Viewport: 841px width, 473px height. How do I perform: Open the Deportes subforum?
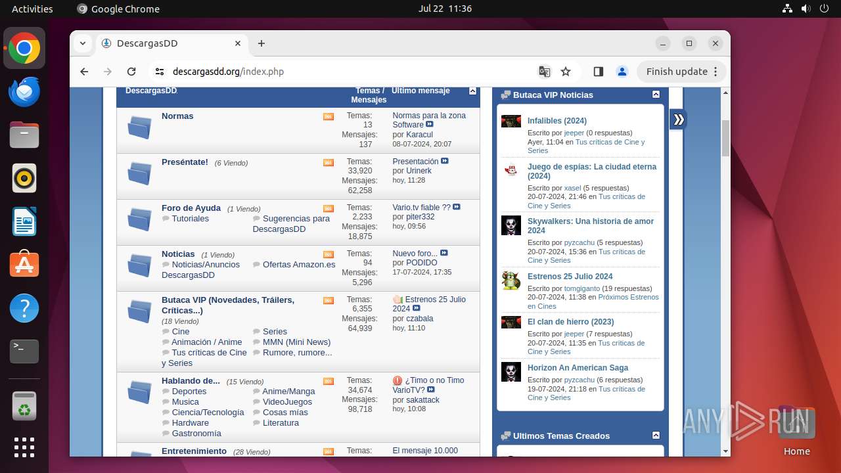(189, 391)
